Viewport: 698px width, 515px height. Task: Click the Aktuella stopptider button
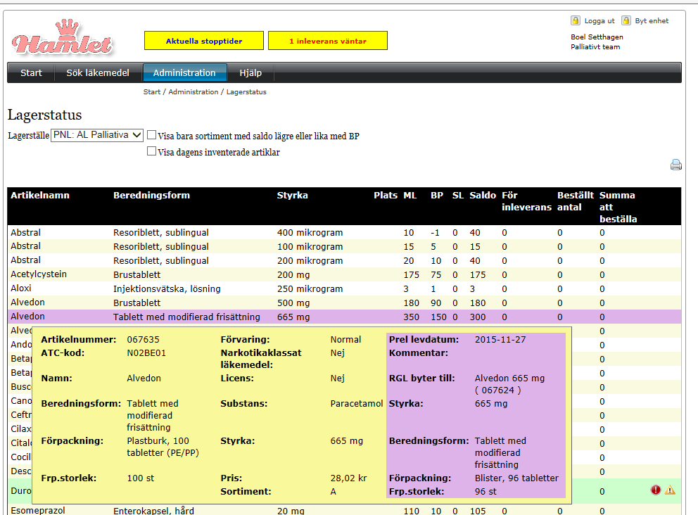[204, 41]
